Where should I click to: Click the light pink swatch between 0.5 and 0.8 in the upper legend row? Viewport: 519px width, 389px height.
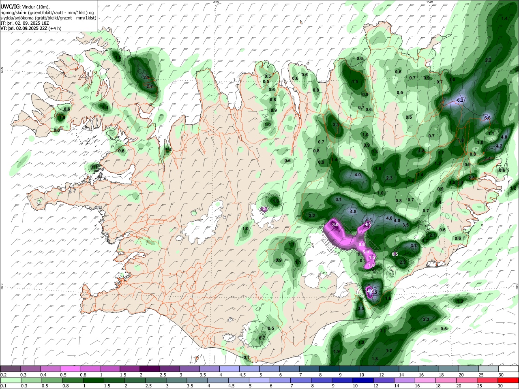[70, 369]
